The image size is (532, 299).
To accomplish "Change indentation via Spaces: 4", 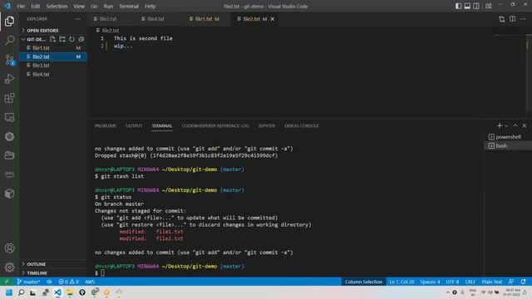I will coord(430,282).
